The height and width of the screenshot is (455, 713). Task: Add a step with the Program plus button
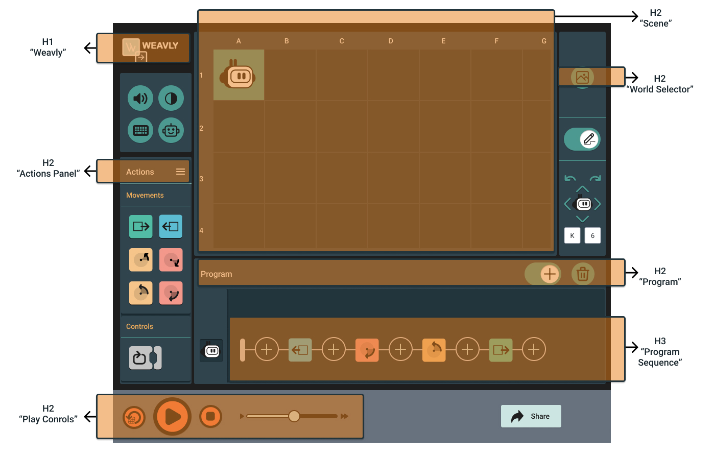tap(549, 274)
